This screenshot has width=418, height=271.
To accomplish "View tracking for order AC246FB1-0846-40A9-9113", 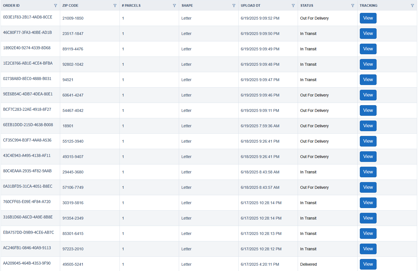I will click(368, 249).
